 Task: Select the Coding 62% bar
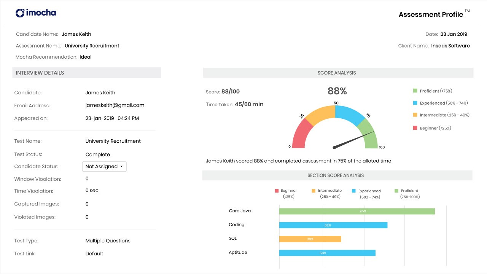click(x=333, y=225)
